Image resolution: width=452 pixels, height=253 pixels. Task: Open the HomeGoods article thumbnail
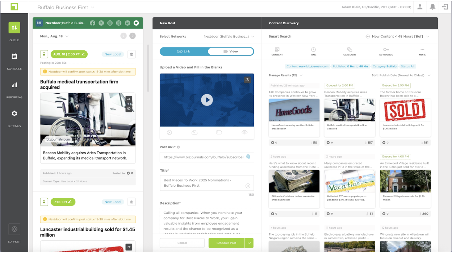(294, 110)
